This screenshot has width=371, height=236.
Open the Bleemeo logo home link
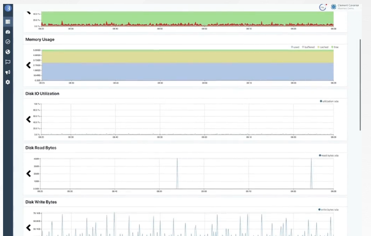(8, 8)
